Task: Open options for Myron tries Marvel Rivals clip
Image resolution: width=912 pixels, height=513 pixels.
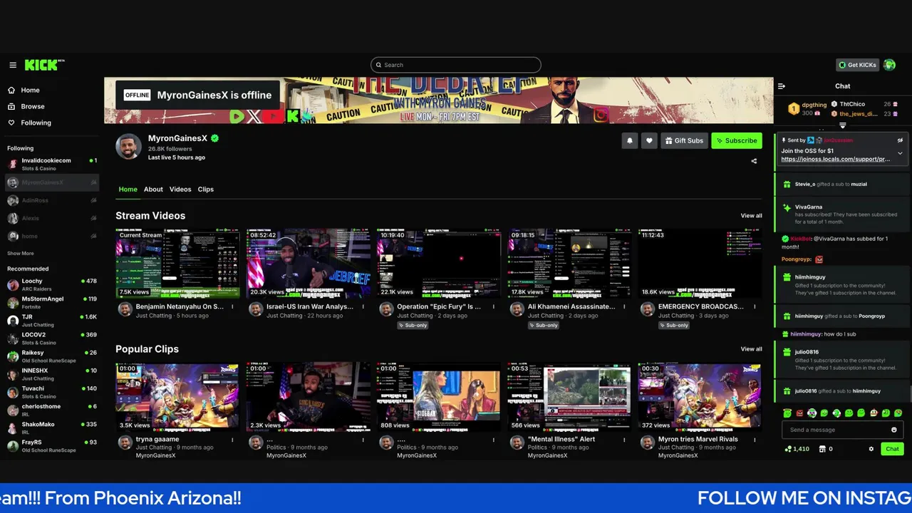Action: [x=755, y=440]
